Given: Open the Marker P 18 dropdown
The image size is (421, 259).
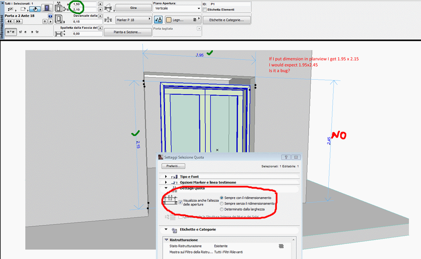Looking at the screenshot, I should [134, 20].
